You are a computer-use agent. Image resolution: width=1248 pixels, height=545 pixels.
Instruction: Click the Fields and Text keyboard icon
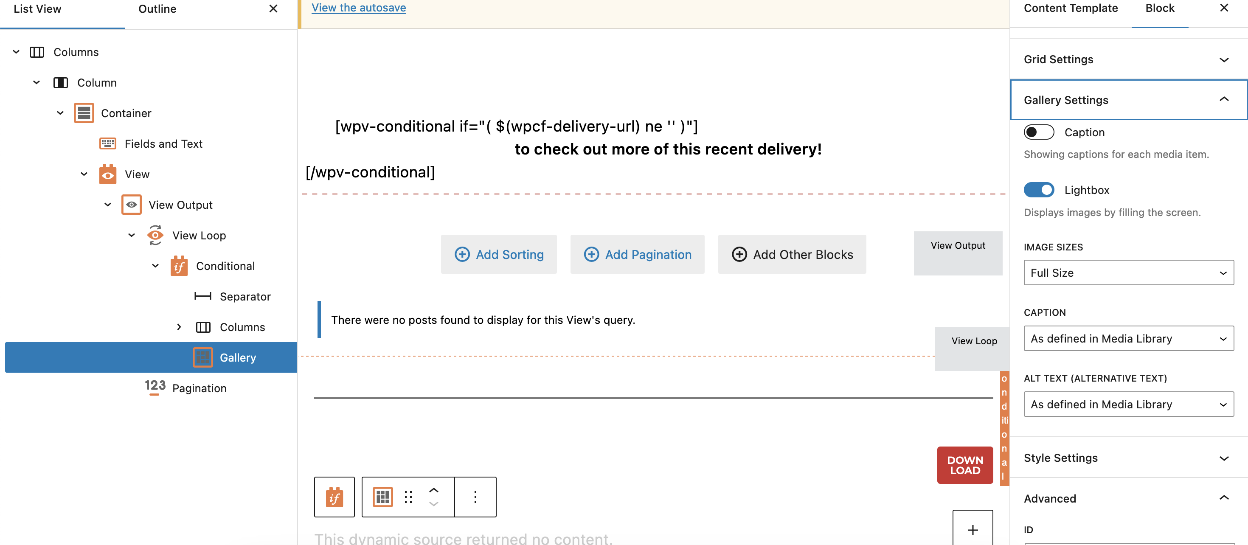pyautogui.click(x=107, y=144)
